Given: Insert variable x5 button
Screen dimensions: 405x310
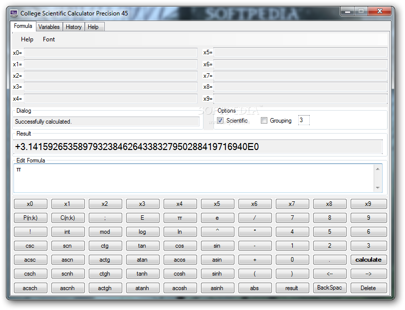Looking at the screenshot, I should coord(217,204).
